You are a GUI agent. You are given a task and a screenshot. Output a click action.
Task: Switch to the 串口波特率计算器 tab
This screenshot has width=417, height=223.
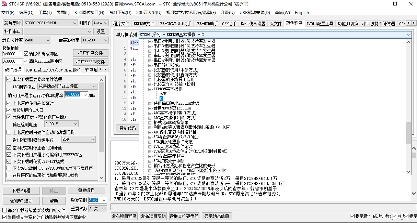point(379,24)
